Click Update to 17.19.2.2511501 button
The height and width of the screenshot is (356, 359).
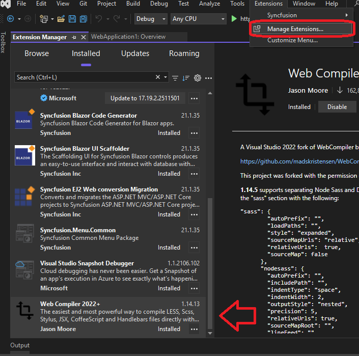click(x=145, y=98)
